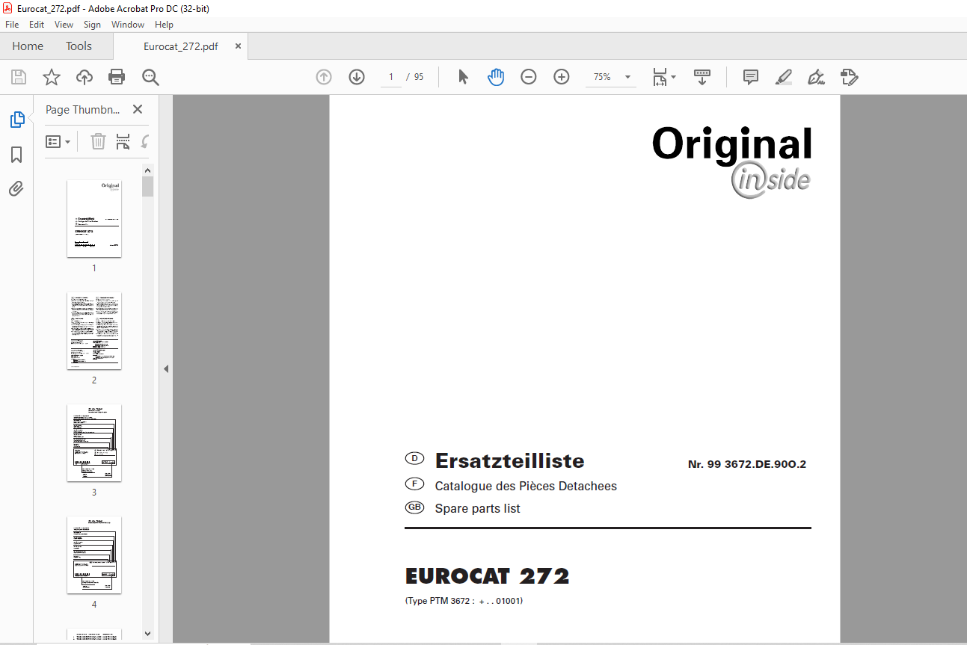This screenshot has height=645, width=967.
Task: Go to previous page with up arrow
Action: (x=324, y=77)
